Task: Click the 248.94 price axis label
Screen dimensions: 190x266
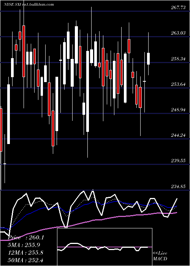Action: coord(178,109)
